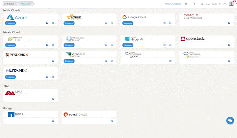Select Integration breadcrumb
The width and height of the screenshot is (237, 138).
[26, 4]
